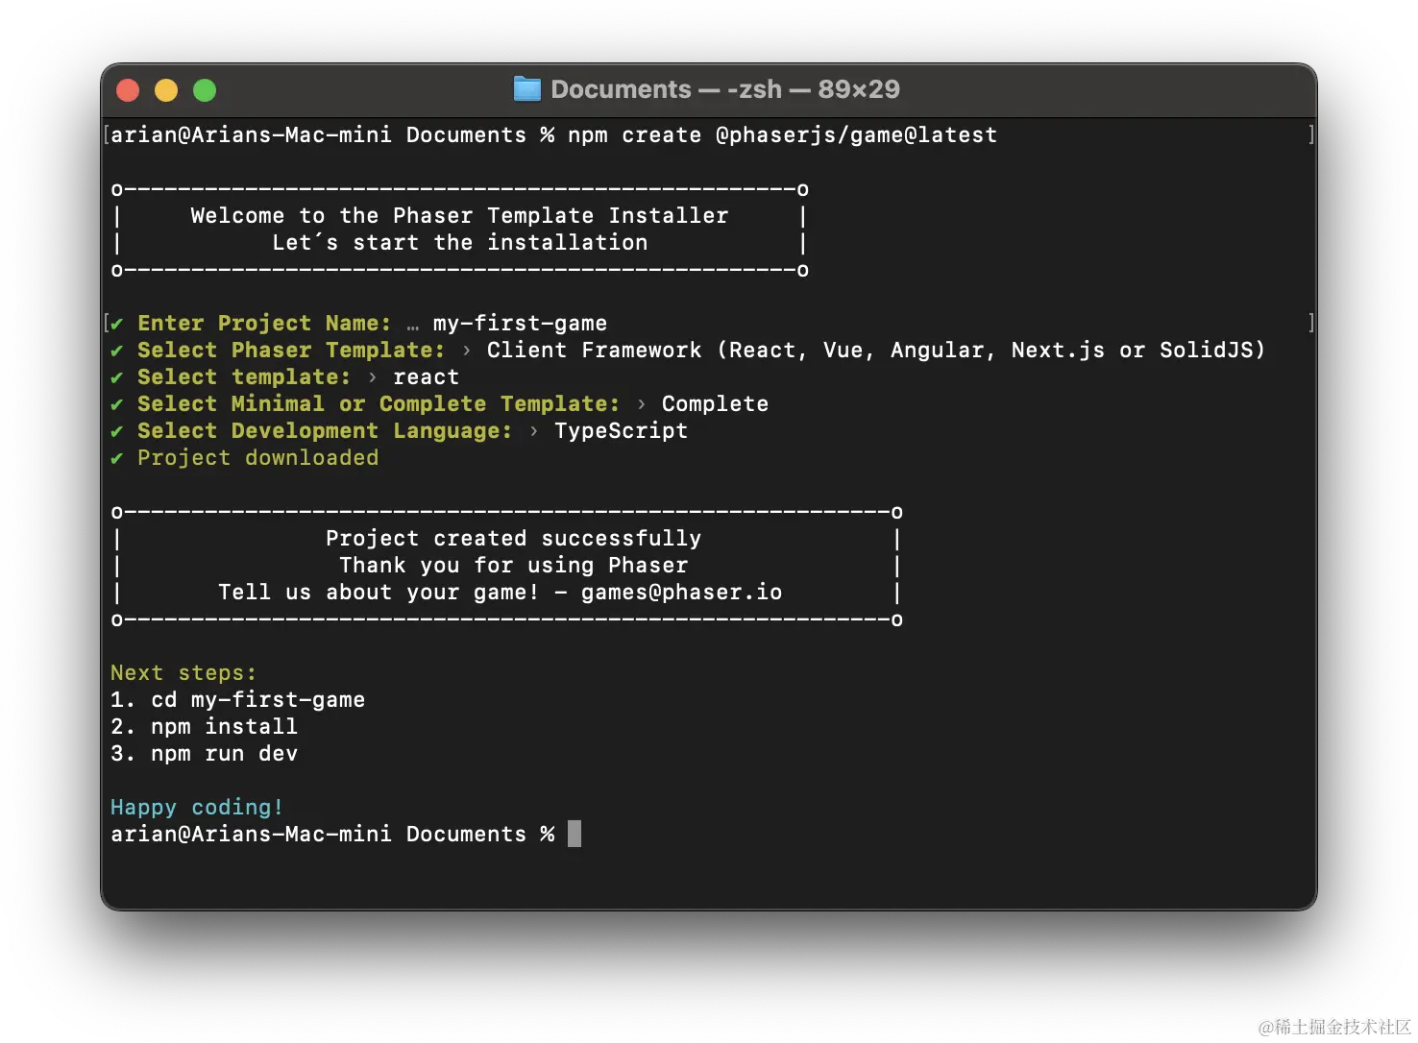This screenshot has width=1418, height=1043.
Task: Click the checkmark beside Select Phaser Template
Action: [117, 351]
